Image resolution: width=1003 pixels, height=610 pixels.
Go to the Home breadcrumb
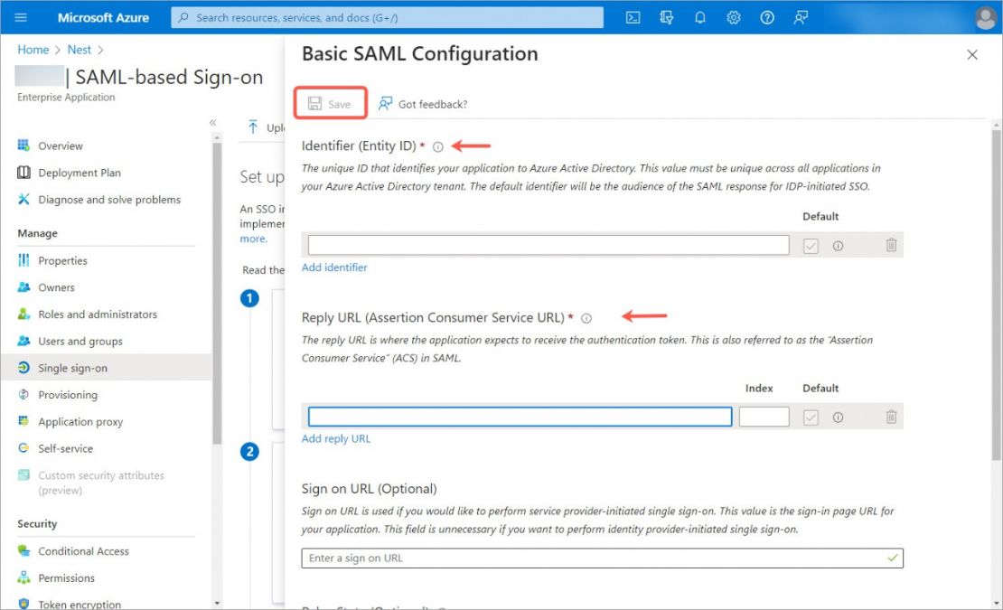[x=33, y=49]
